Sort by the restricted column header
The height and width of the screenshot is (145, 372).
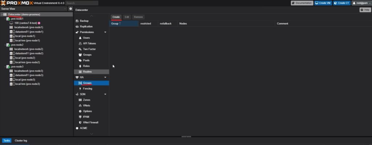click(148, 24)
